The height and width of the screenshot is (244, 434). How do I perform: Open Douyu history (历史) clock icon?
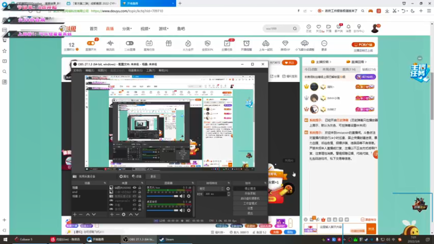click(309, 28)
